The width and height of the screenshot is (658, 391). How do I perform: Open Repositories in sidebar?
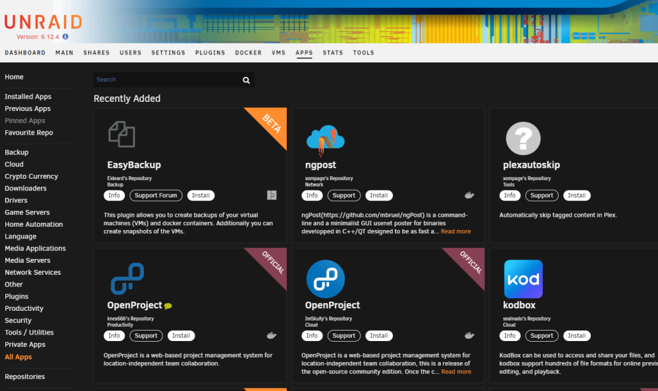point(25,377)
